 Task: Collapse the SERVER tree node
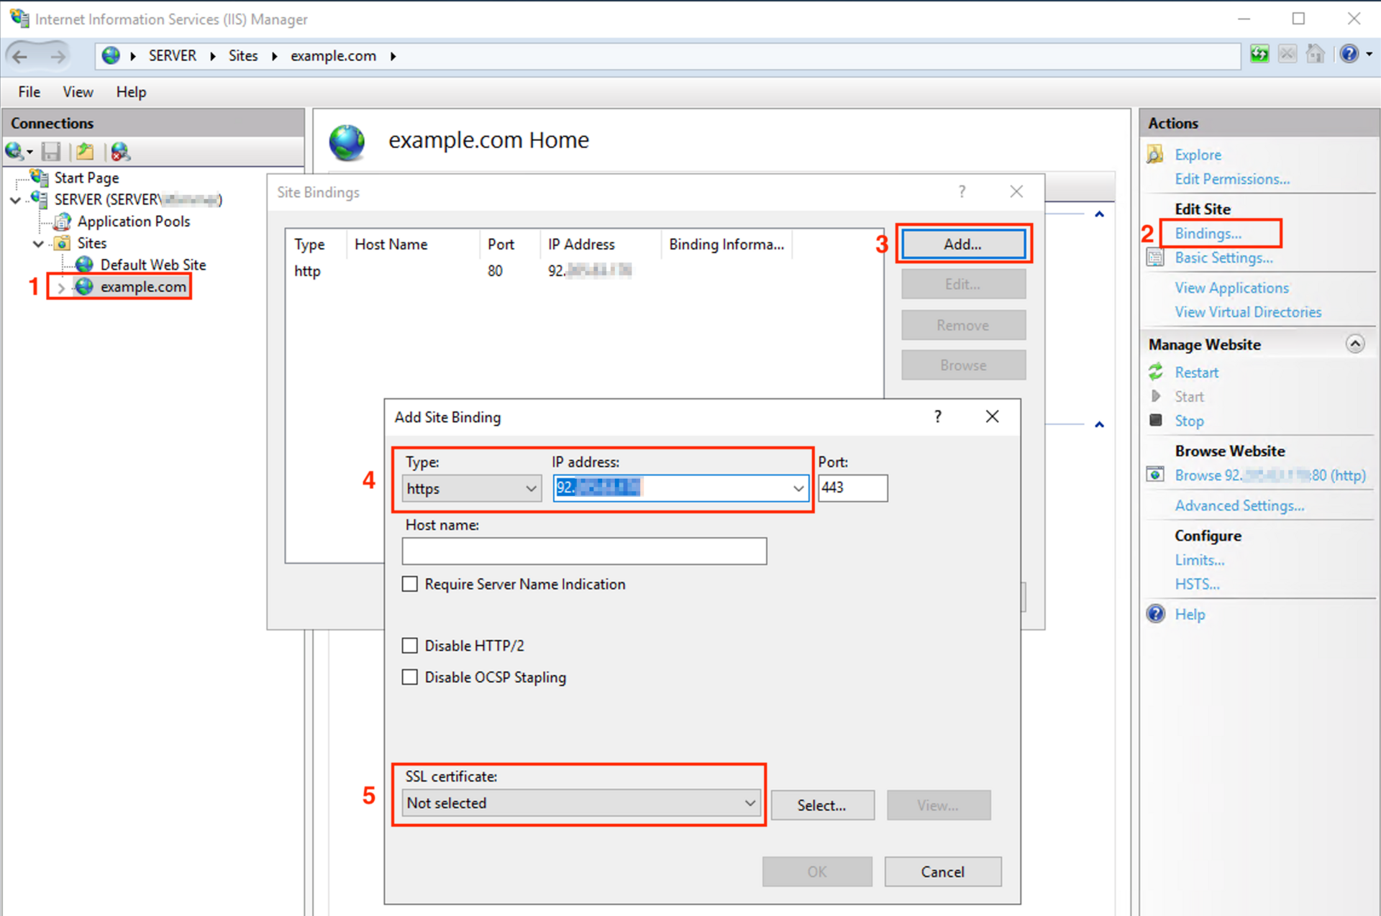point(16,200)
